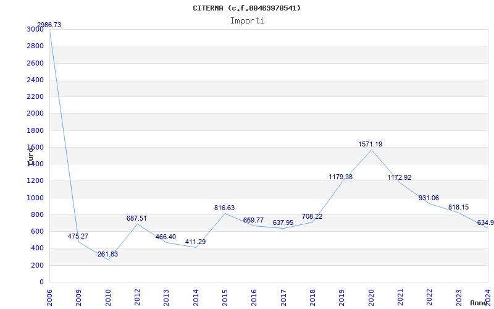
Task: Click the 3000 y-axis tick label
Action: [x=35, y=29]
